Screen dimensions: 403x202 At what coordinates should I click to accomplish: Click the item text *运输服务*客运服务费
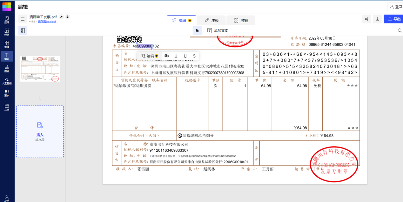[x=132, y=86]
